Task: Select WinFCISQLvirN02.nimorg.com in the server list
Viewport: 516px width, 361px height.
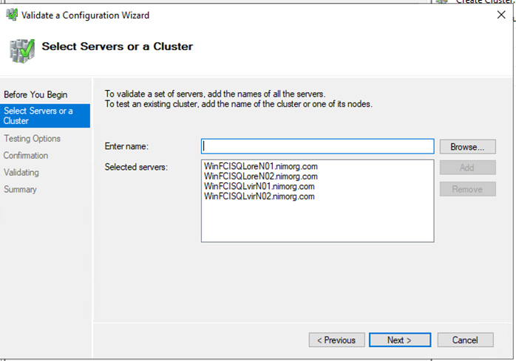Action: [x=259, y=196]
